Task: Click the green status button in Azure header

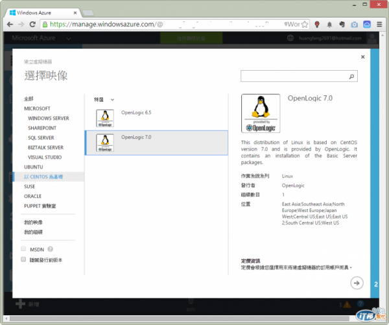Action: [191, 38]
